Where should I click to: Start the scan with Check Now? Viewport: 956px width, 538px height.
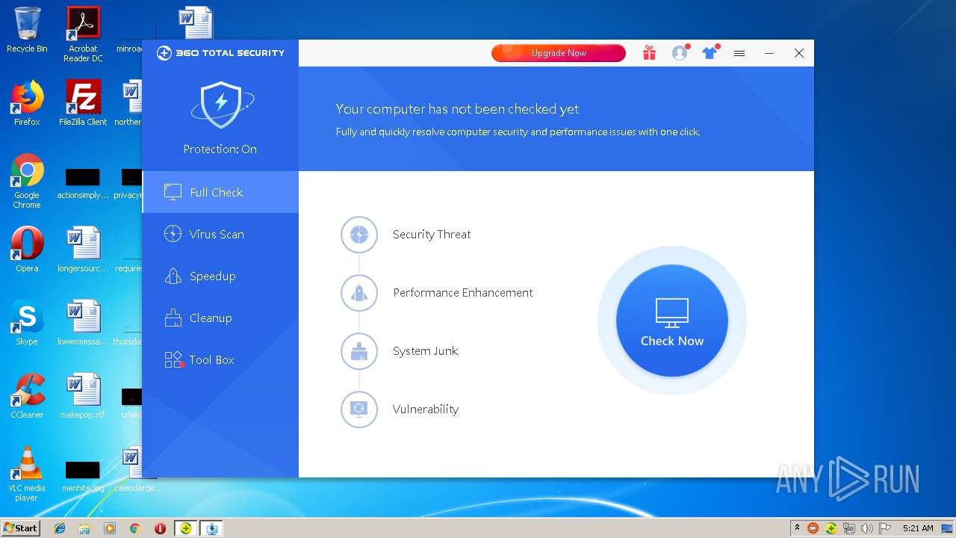(672, 321)
